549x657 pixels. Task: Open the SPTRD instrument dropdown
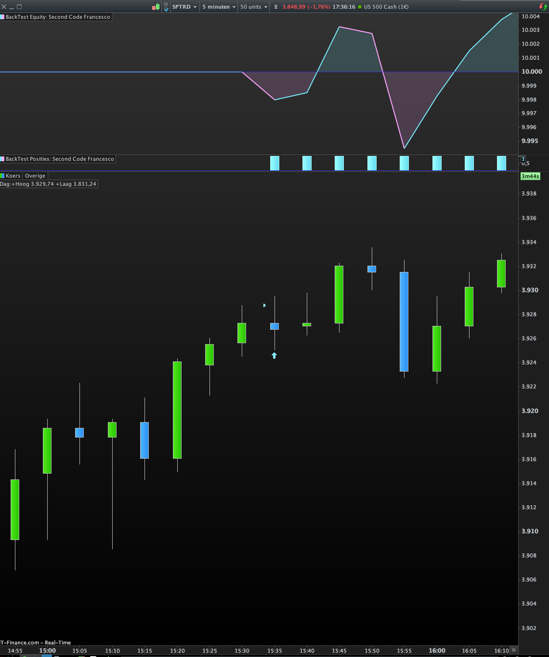click(184, 7)
